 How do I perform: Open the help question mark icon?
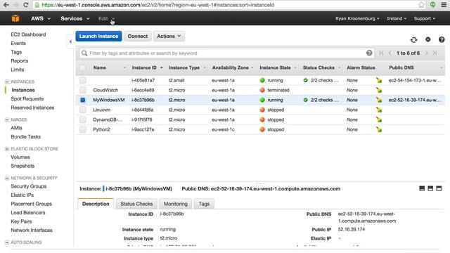click(x=442, y=39)
